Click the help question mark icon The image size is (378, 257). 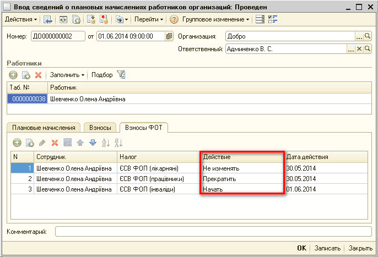pyautogui.click(x=174, y=19)
